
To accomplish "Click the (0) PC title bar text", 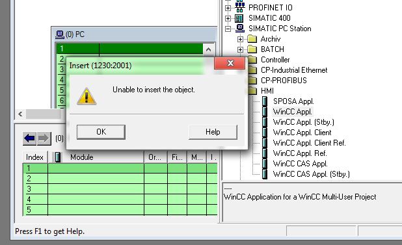I will tap(75, 34).
